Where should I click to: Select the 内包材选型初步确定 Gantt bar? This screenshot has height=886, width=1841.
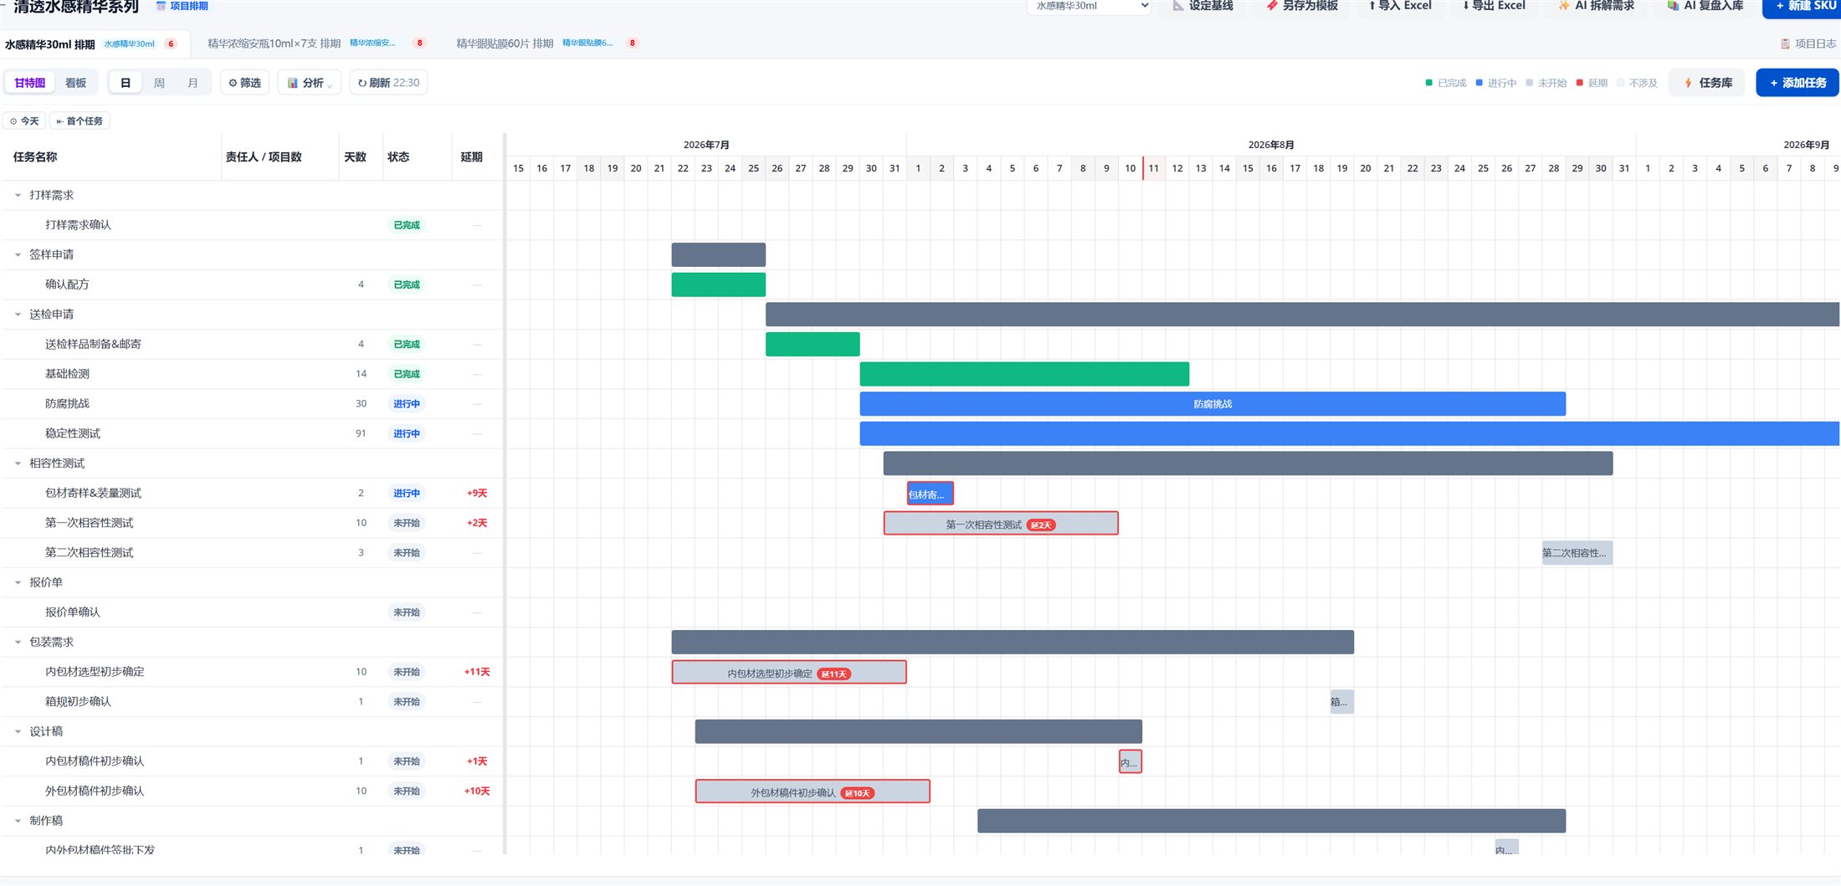point(789,673)
